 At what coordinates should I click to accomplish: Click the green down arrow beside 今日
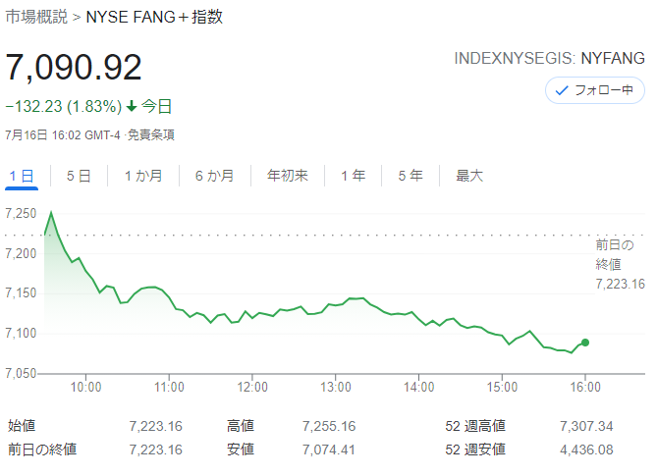coord(132,106)
